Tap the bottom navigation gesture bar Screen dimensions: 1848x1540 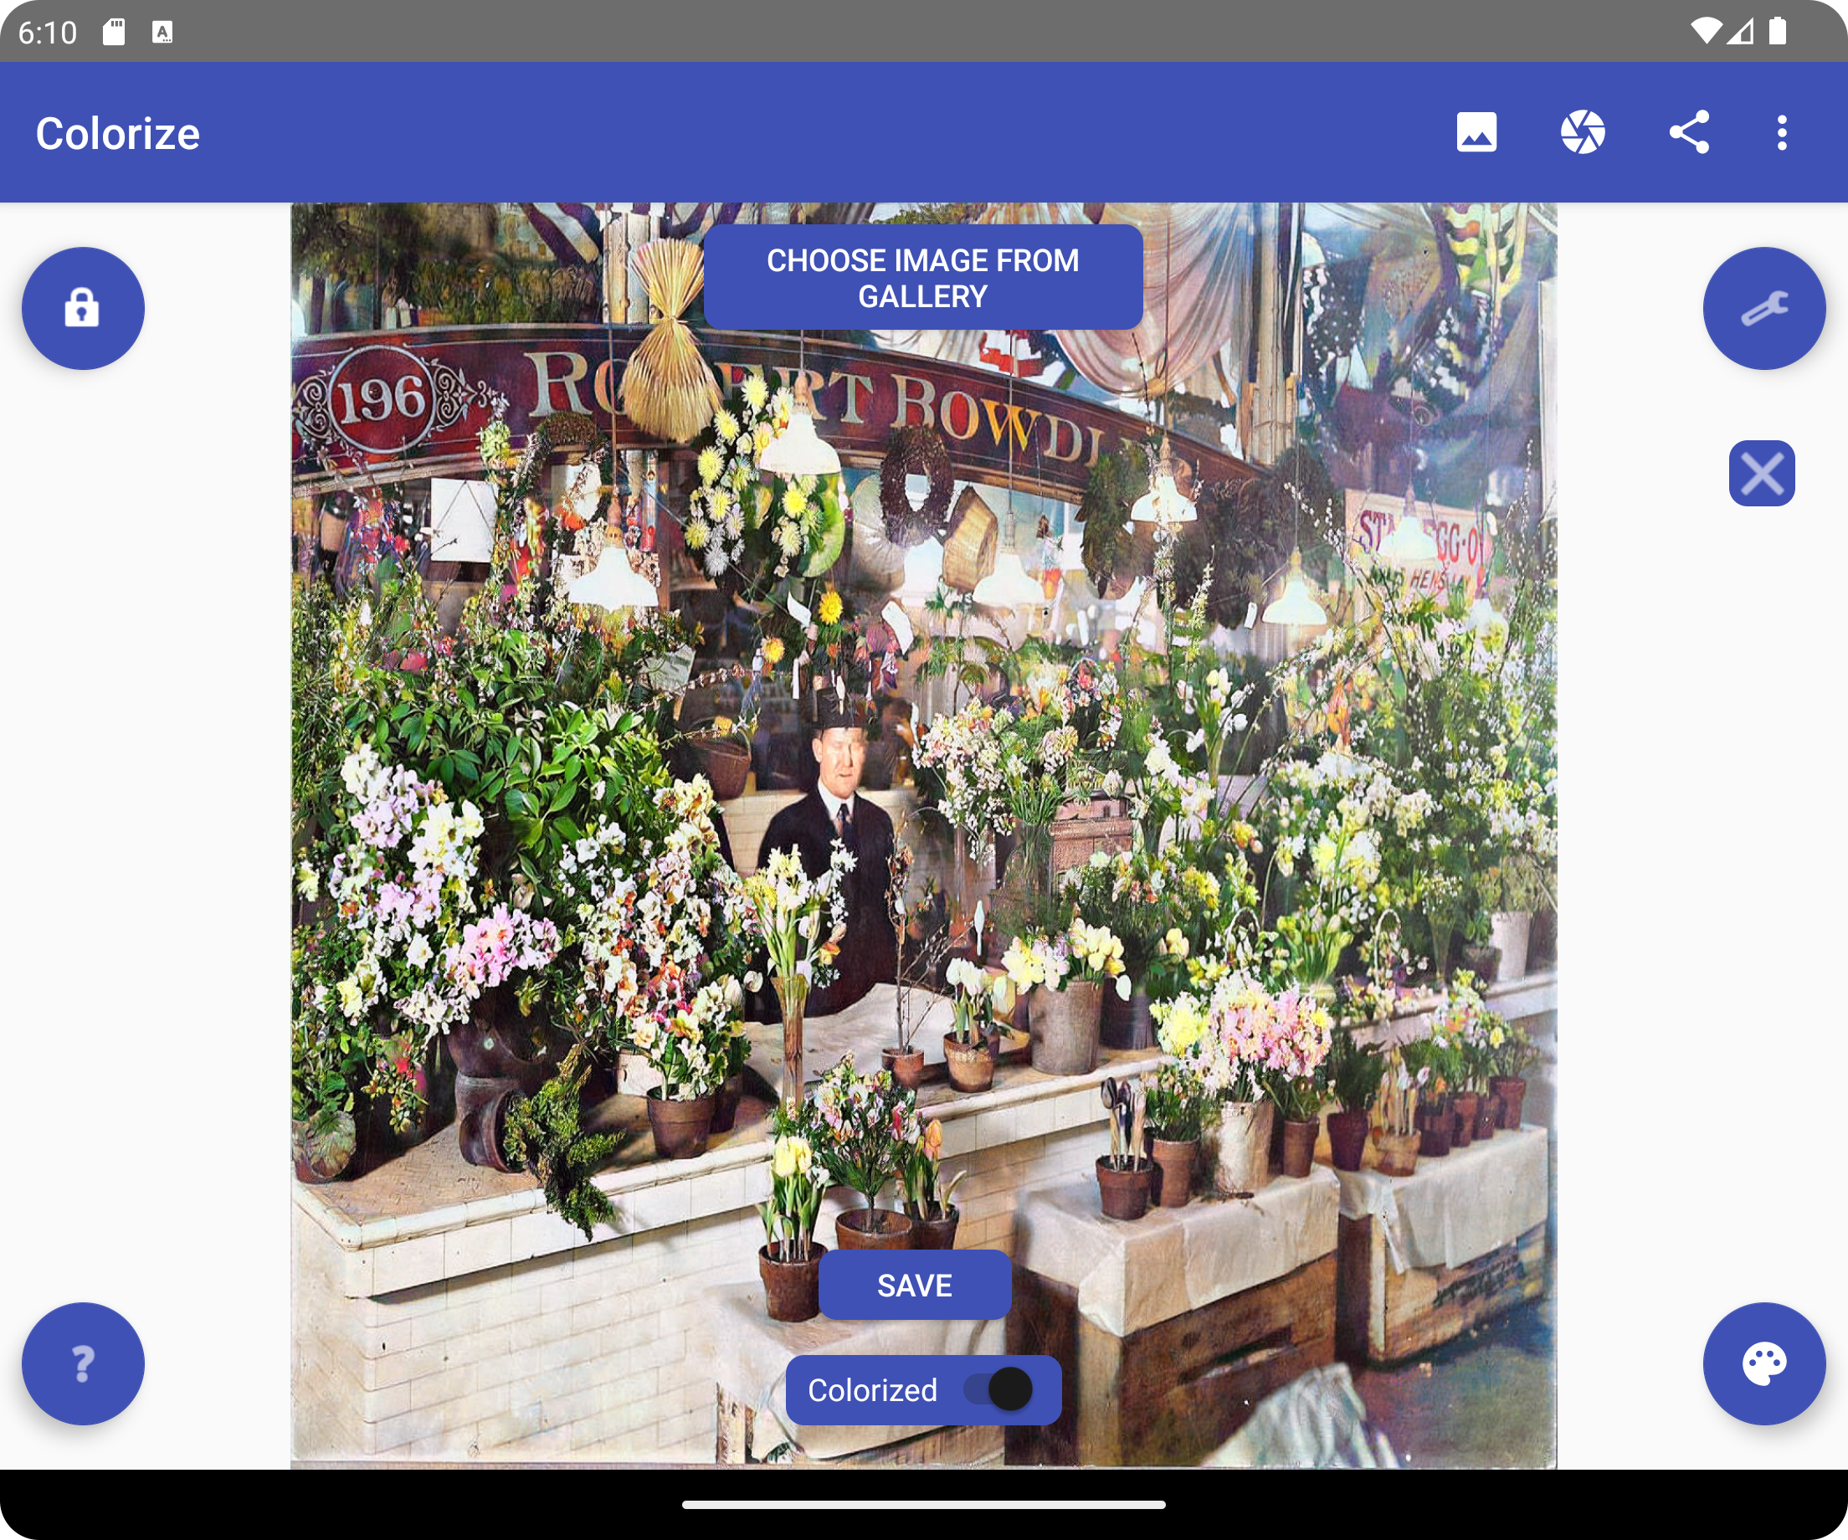[923, 1505]
